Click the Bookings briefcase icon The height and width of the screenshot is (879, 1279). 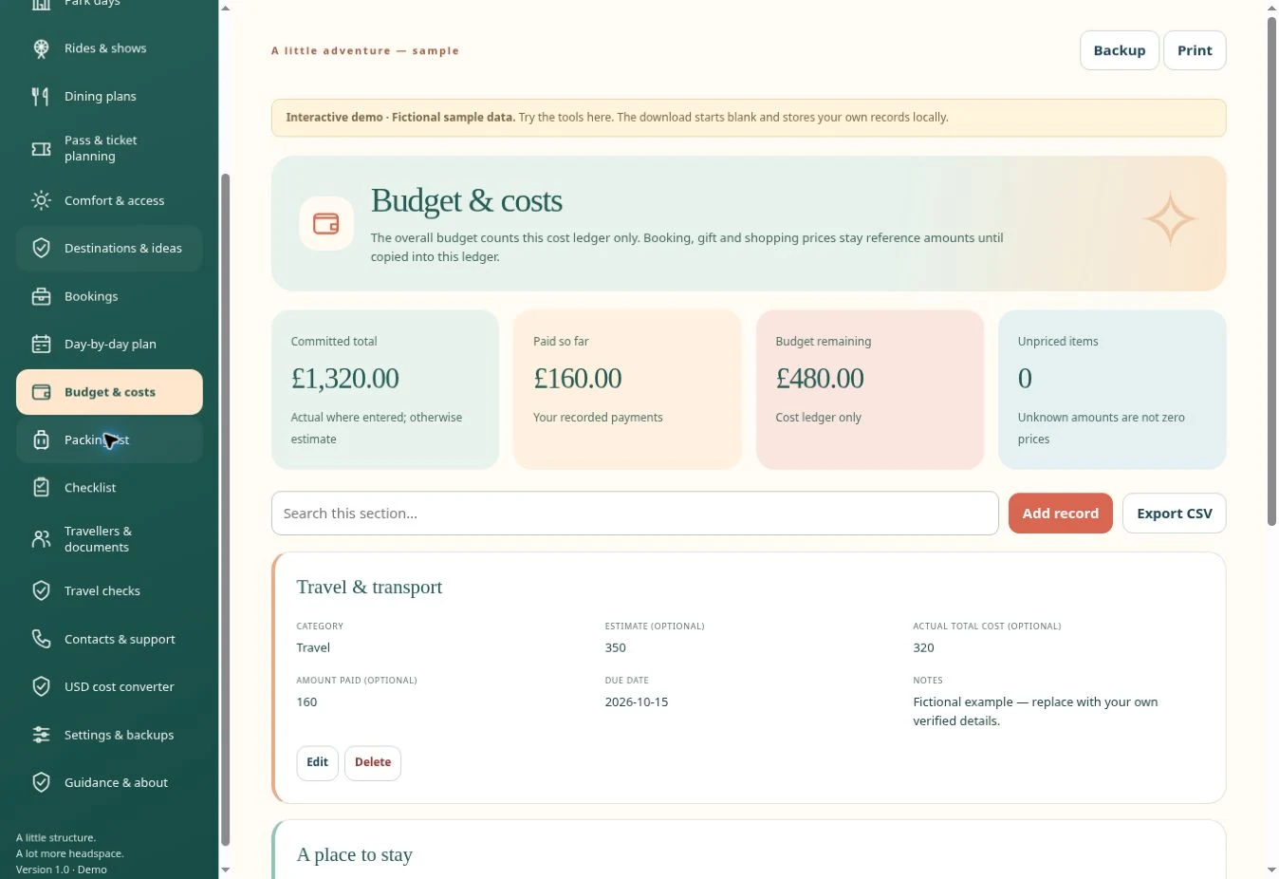coord(41,296)
